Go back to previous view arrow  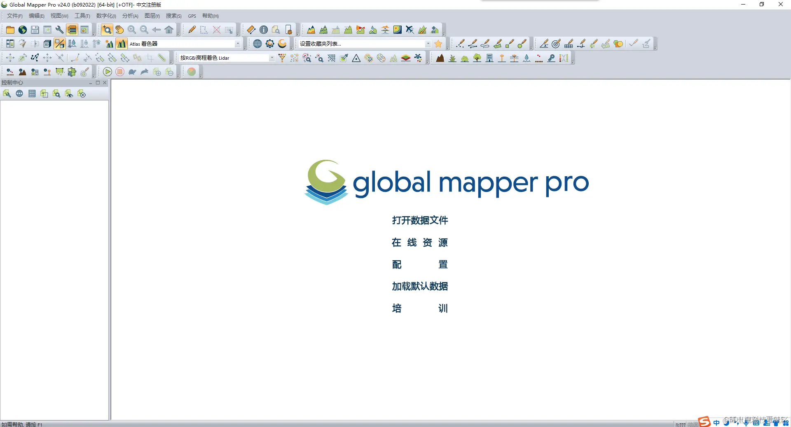point(157,30)
